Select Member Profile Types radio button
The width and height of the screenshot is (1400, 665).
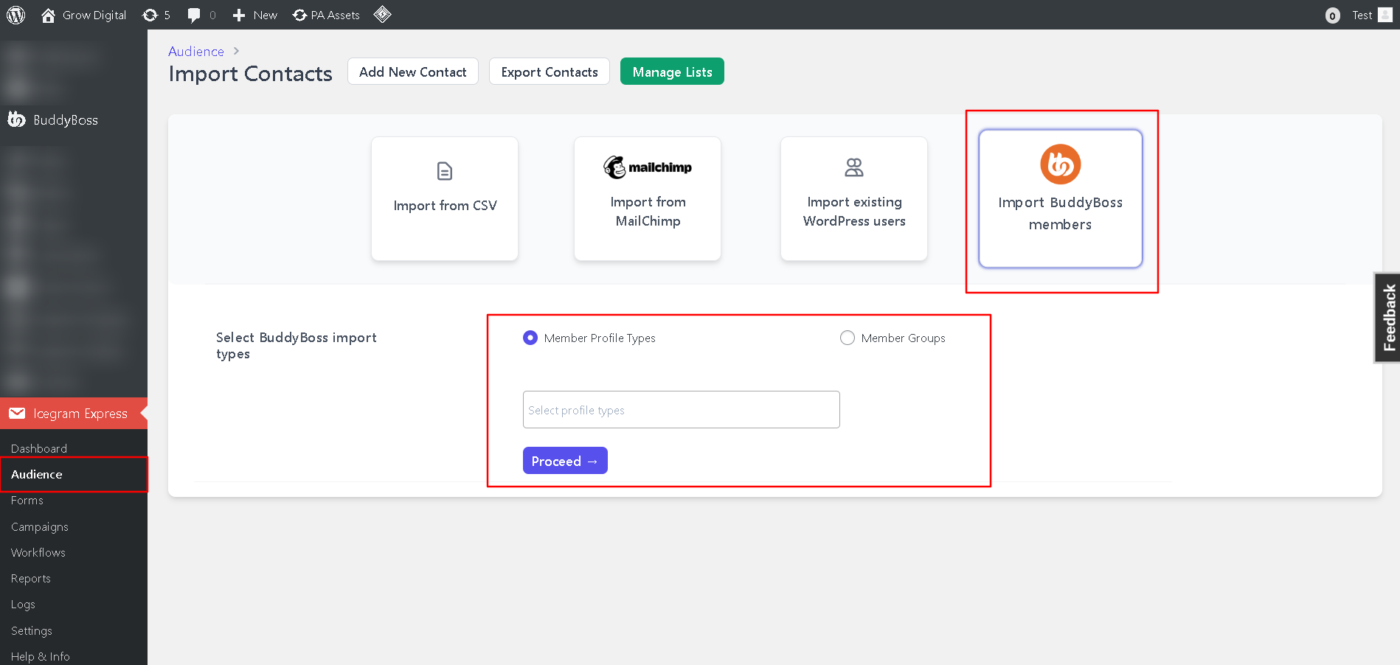pos(530,338)
